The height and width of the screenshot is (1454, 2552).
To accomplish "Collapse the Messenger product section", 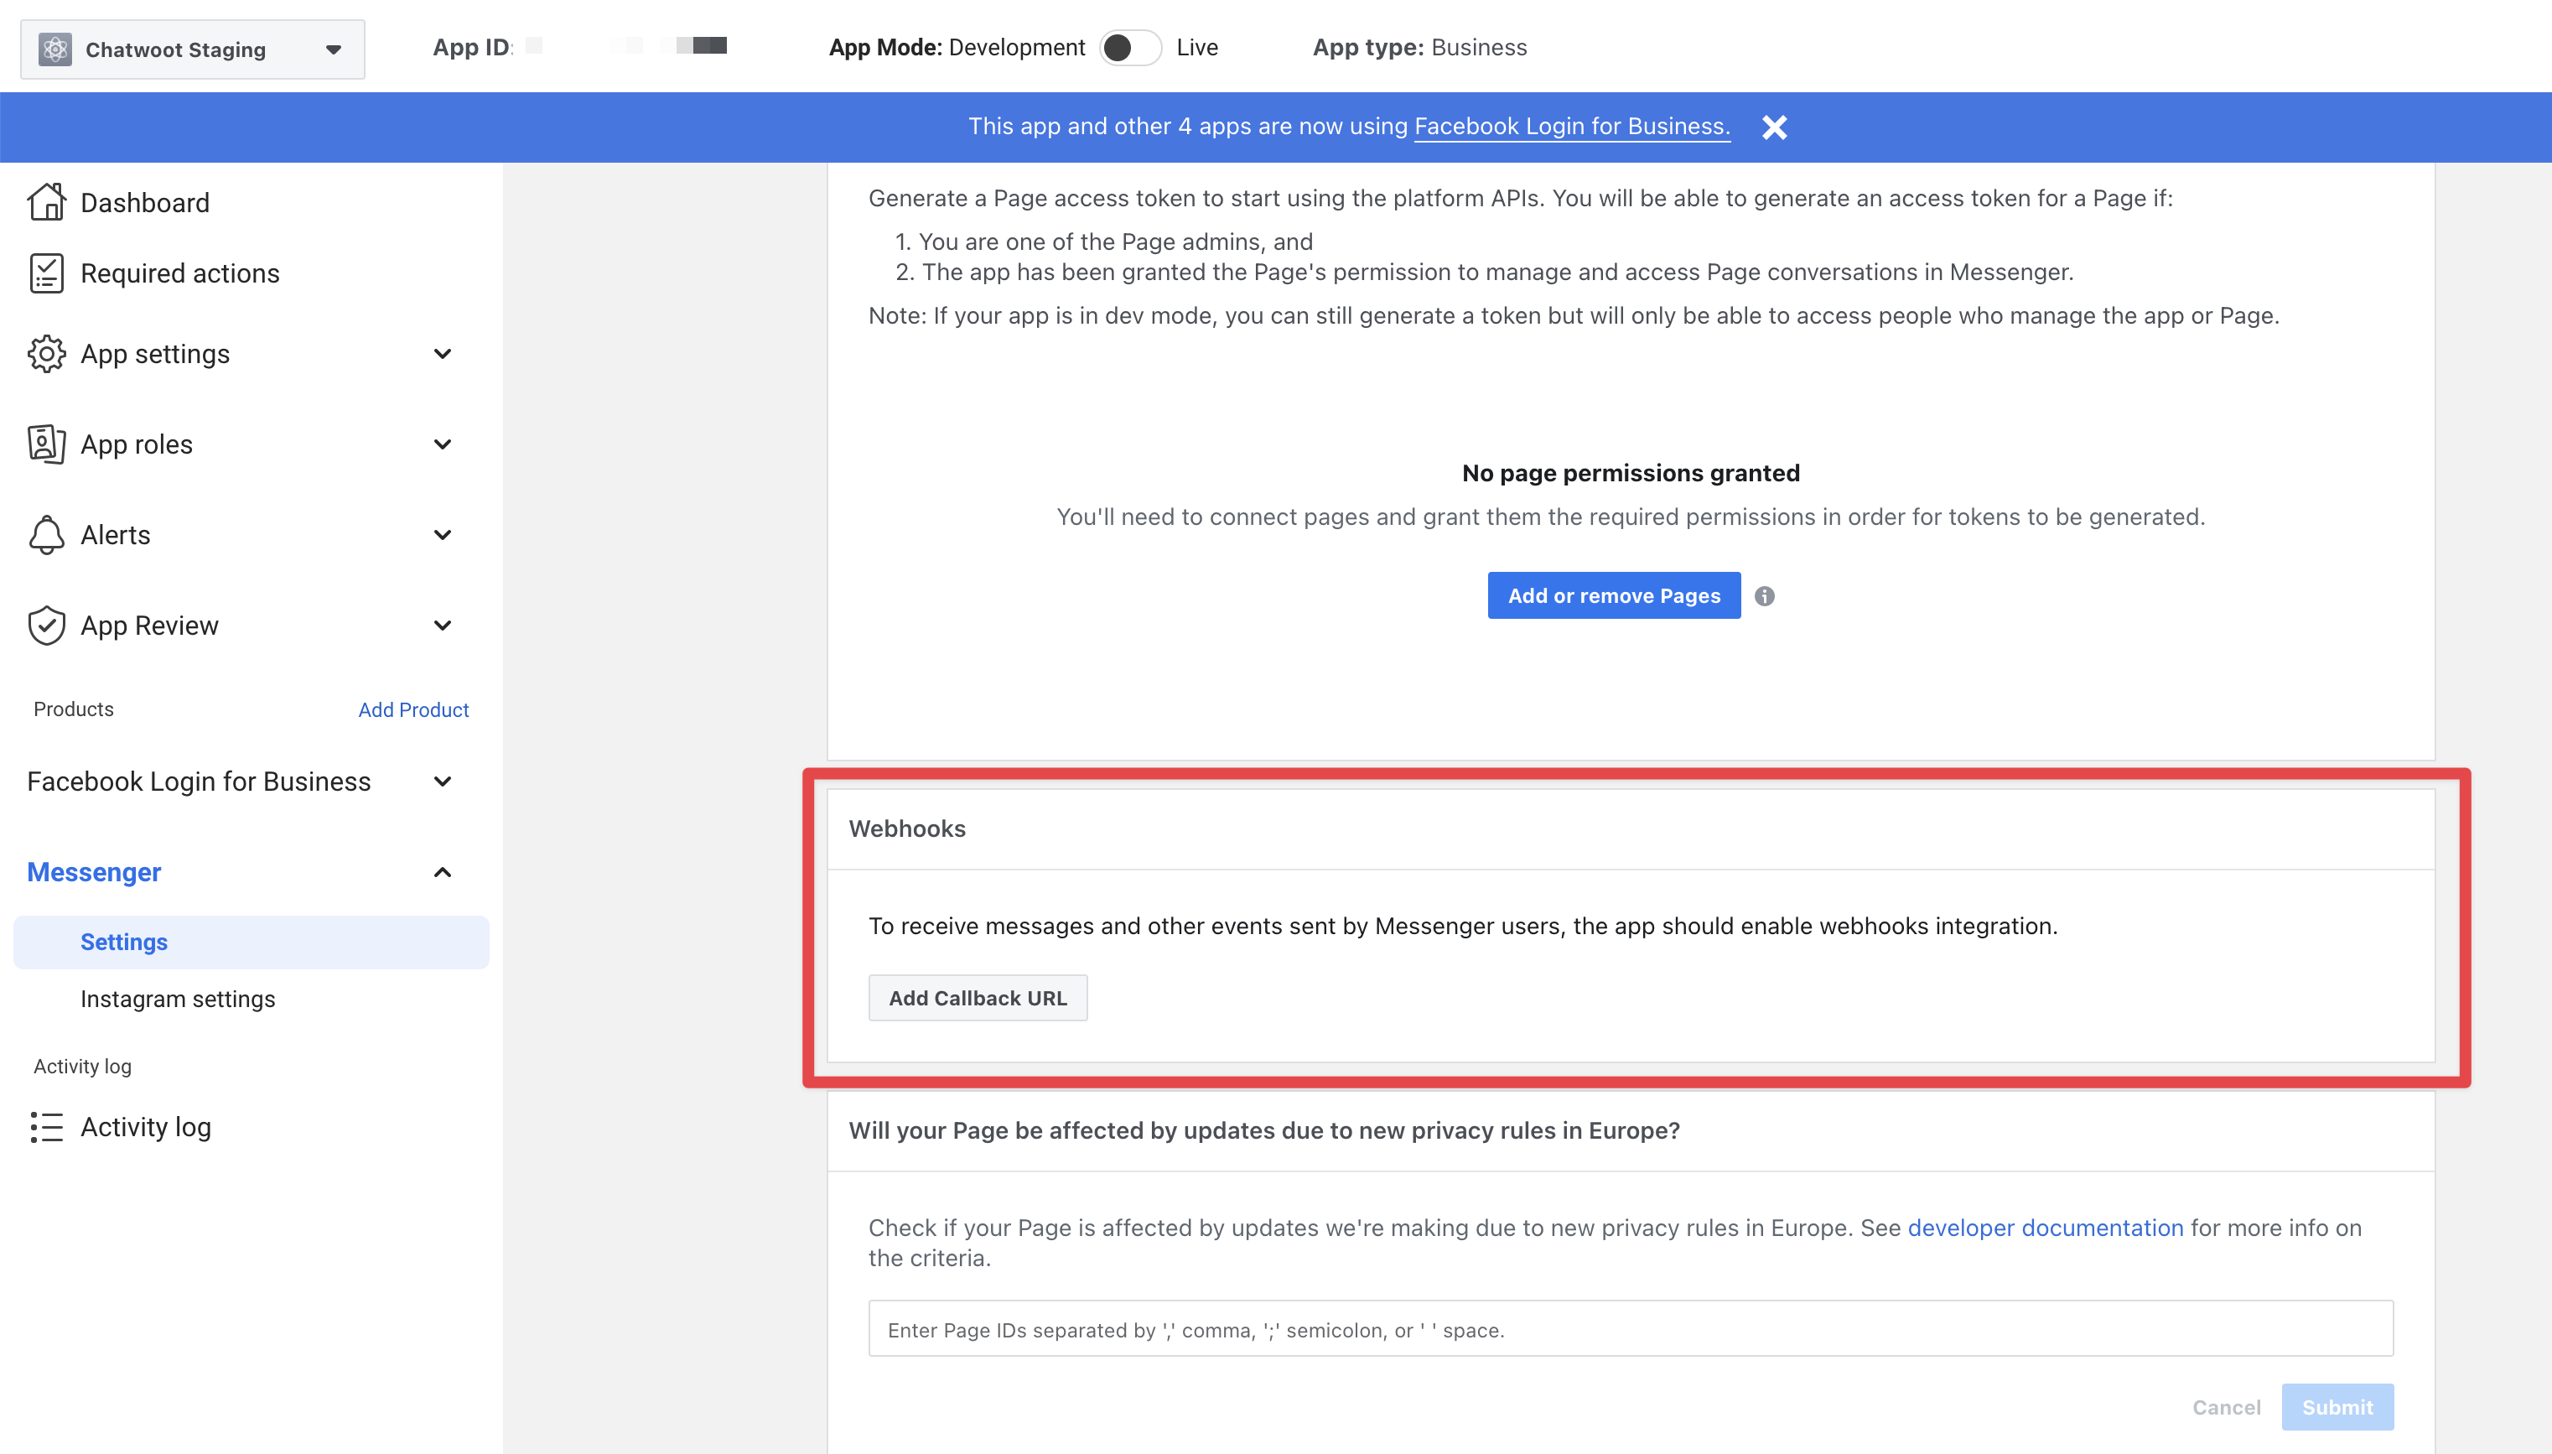I will (x=443, y=872).
